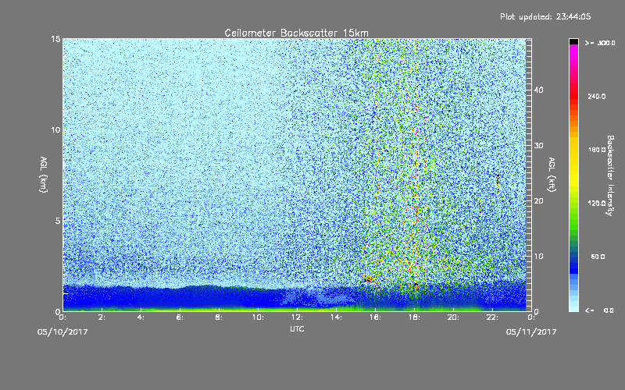This screenshot has width=625, height=390.
Task: Click the 5 km tick label on left axis
Action: [x=58, y=221]
